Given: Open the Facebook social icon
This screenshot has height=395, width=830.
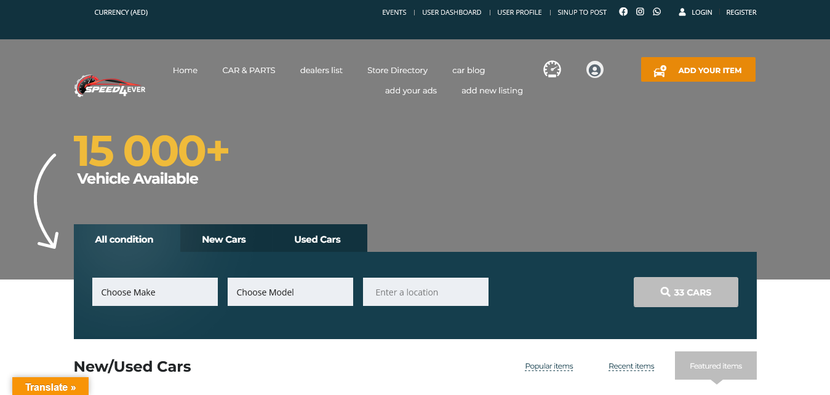Looking at the screenshot, I should click(623, 12).
